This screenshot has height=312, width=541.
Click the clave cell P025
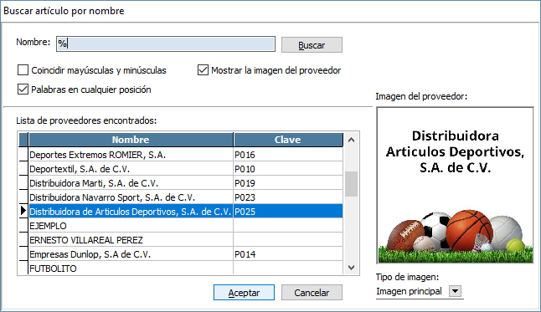[288, 212]
